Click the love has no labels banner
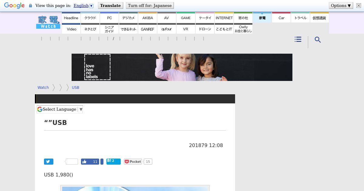The height and width of the screenshot is (191, 364). tap(182, 67)
